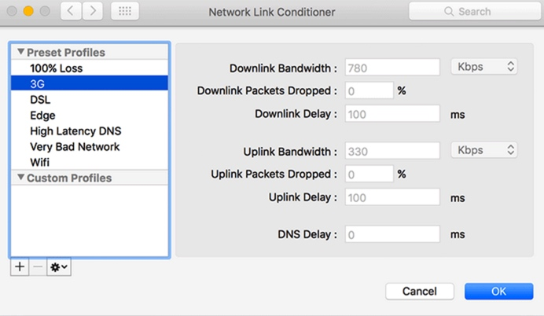Select the DSL profile
544x316 pixels.
point(90,100)
